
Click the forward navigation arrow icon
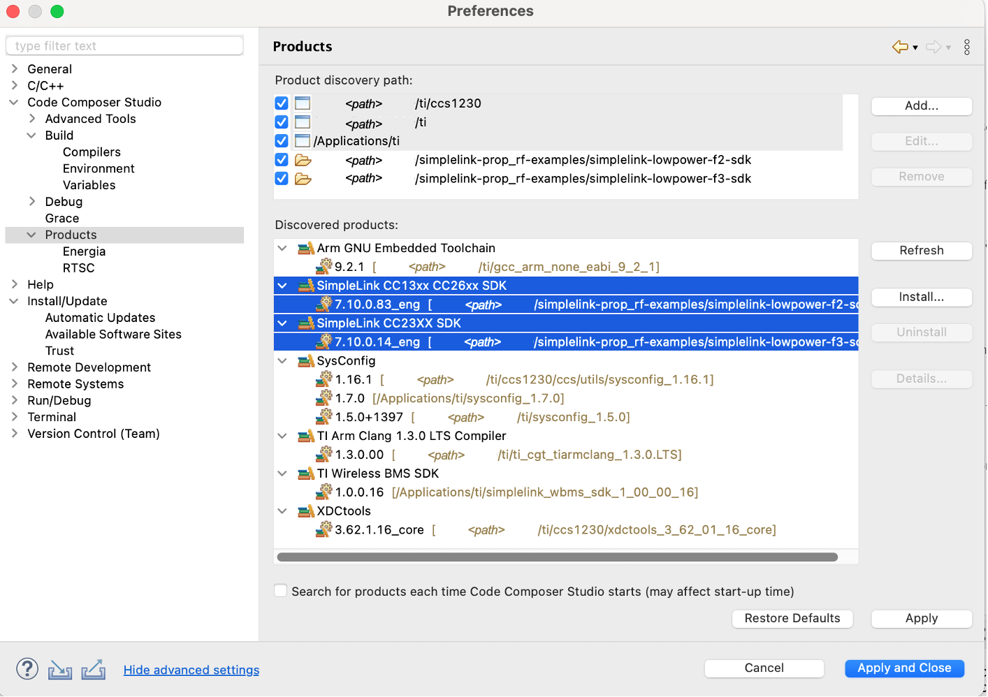pyautogui.click(x=933, y=47)
